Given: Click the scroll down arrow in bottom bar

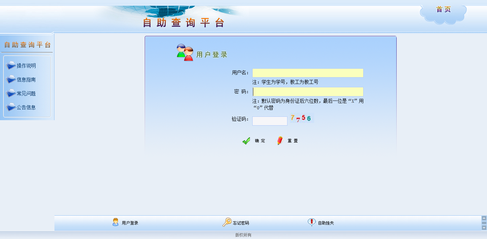Looking at the screenshot, I should pos(484,228).
